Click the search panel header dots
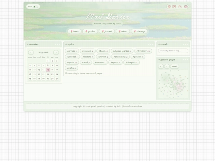 tap(186, 44)
